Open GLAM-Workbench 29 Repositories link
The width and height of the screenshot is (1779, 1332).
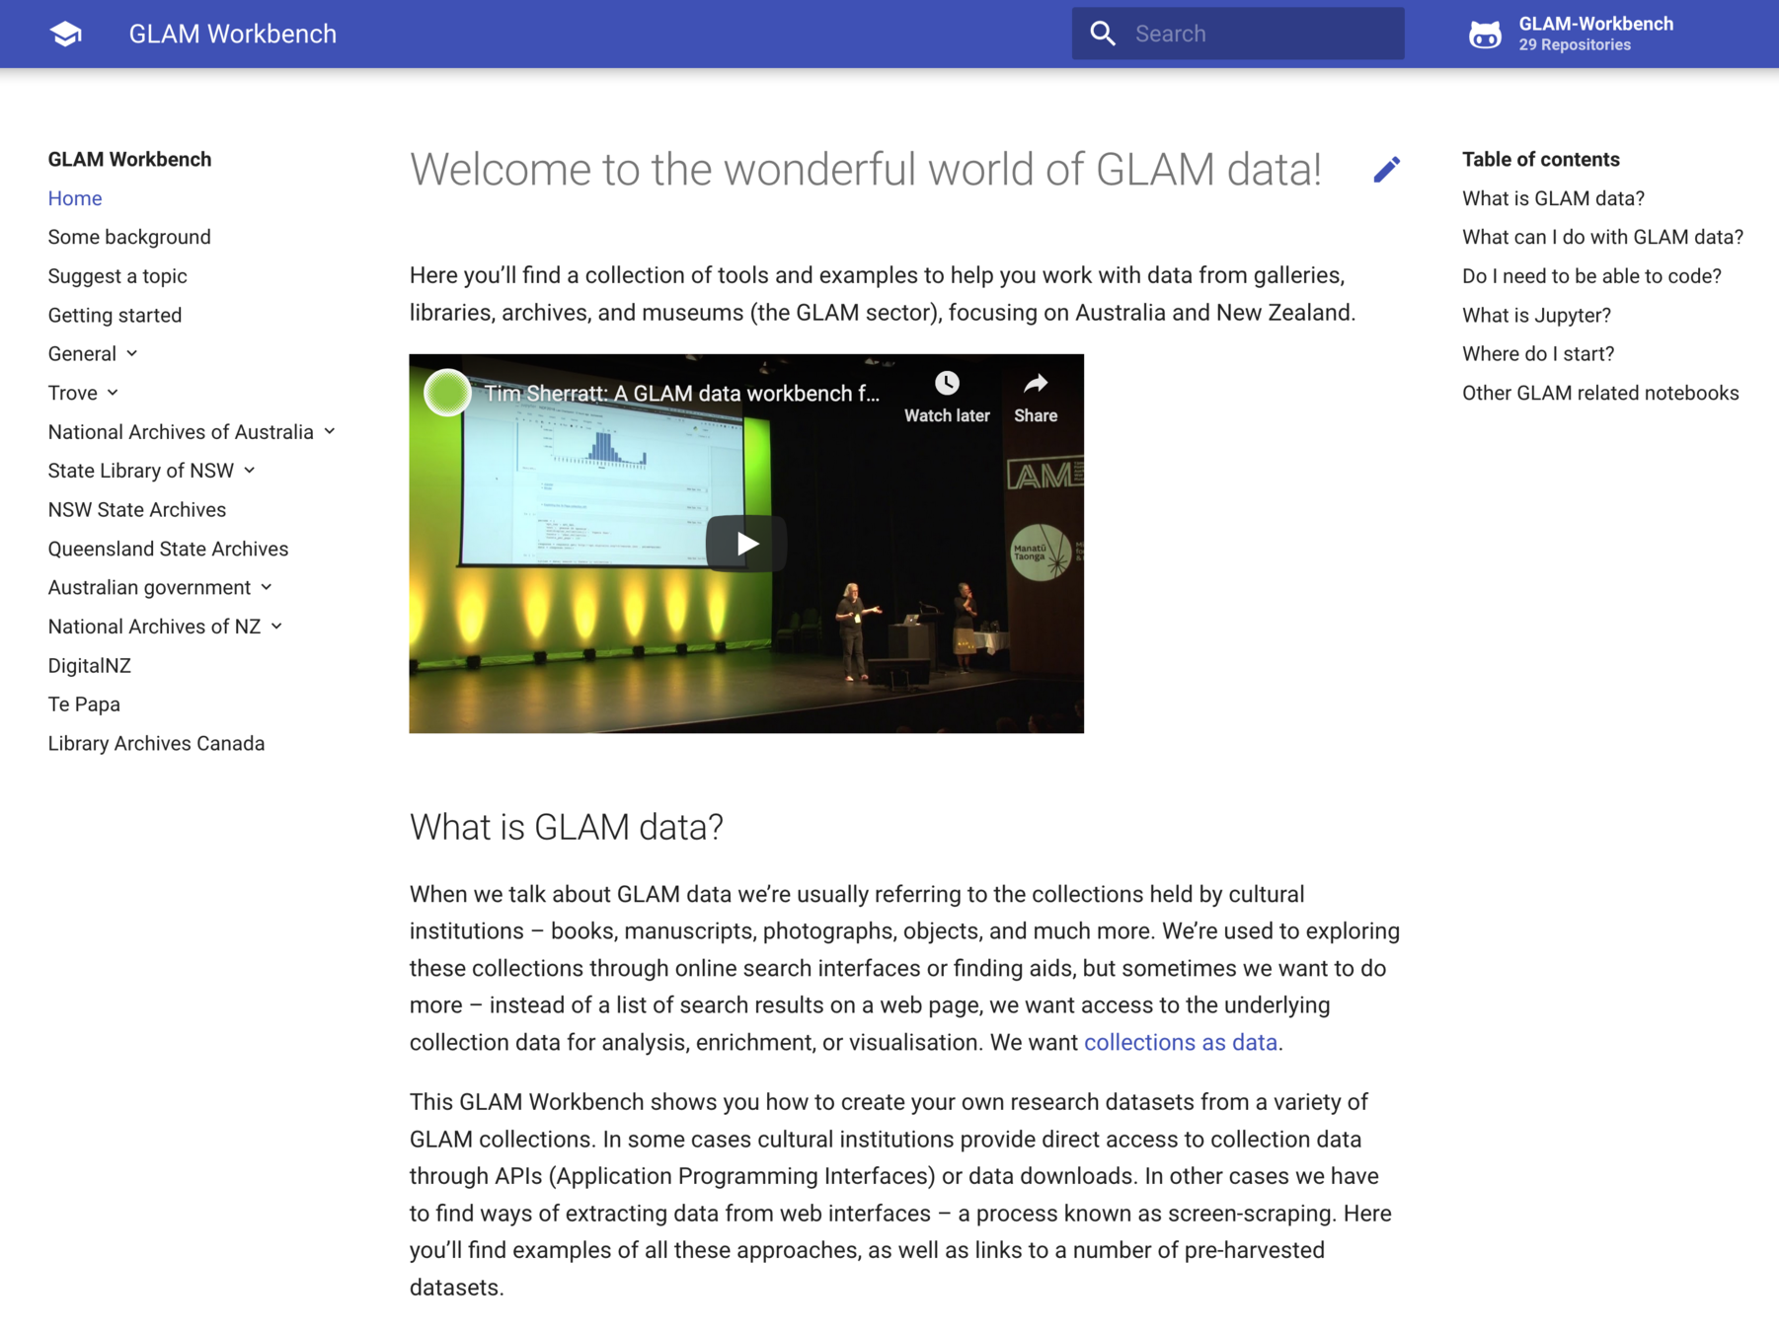[x=1572, y=34]
